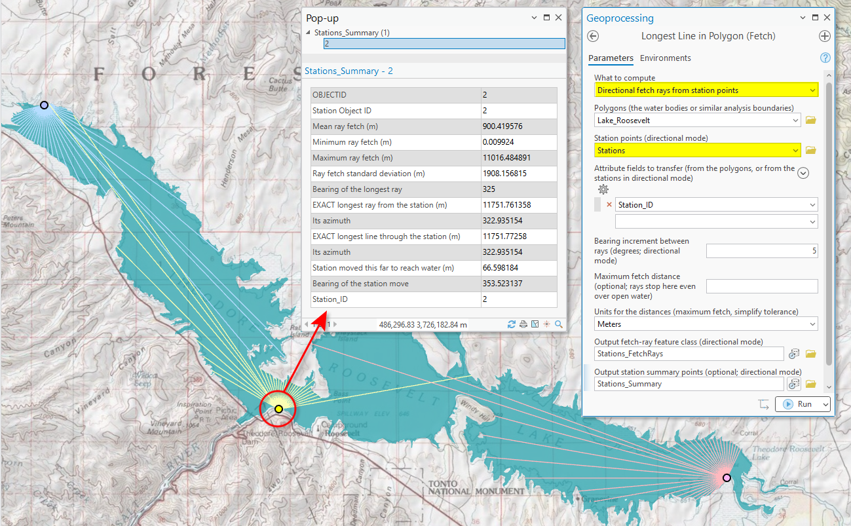Collapse the attribute fields to transfer section
Image resolution: width=851 pixels, height=526 pixels.
coord(803,173)
